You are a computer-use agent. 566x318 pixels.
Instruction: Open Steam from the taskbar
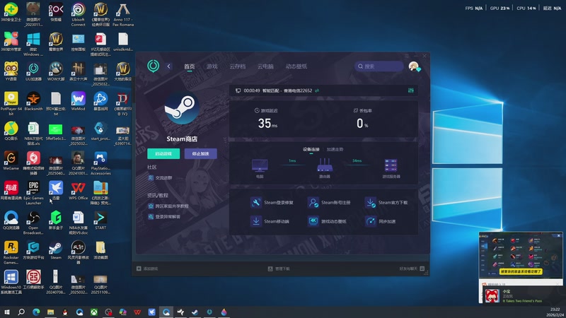pyautogui.click(x=195, y=312)
